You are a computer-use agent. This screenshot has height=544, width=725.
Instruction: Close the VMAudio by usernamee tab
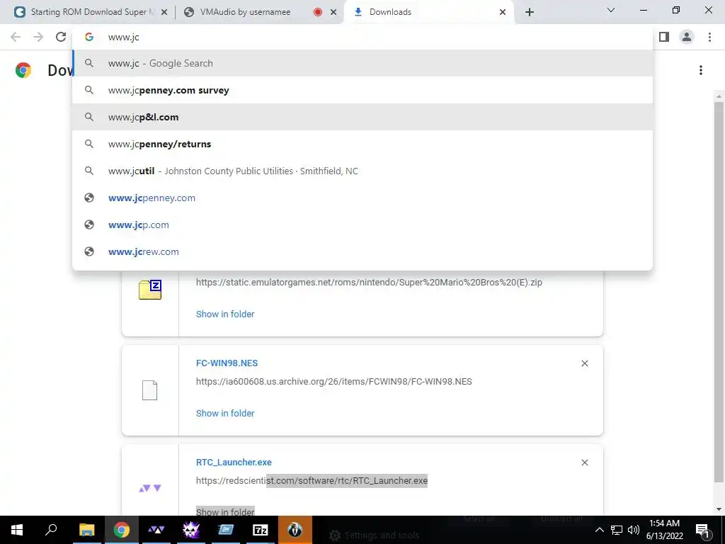333,13
